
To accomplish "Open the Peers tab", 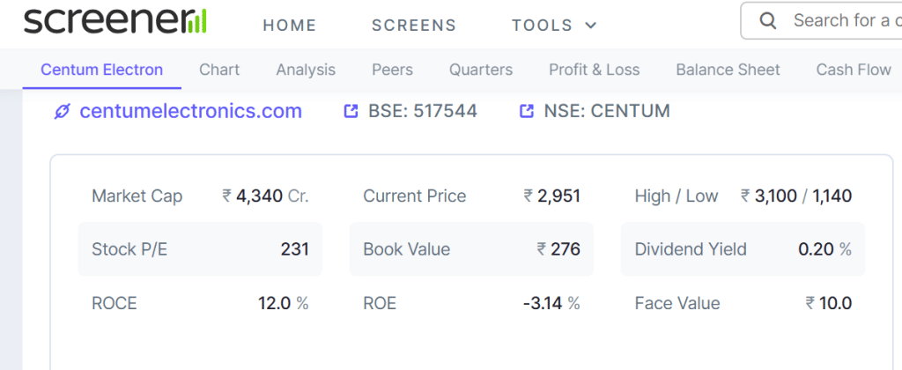I will coord(392,70).
